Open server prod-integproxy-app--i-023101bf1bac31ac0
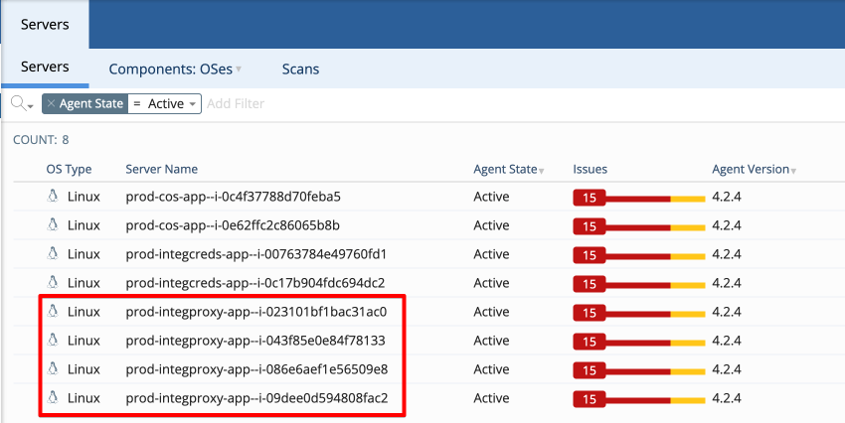The height and width of the screenshot is (423, 845). coord(256,312)
